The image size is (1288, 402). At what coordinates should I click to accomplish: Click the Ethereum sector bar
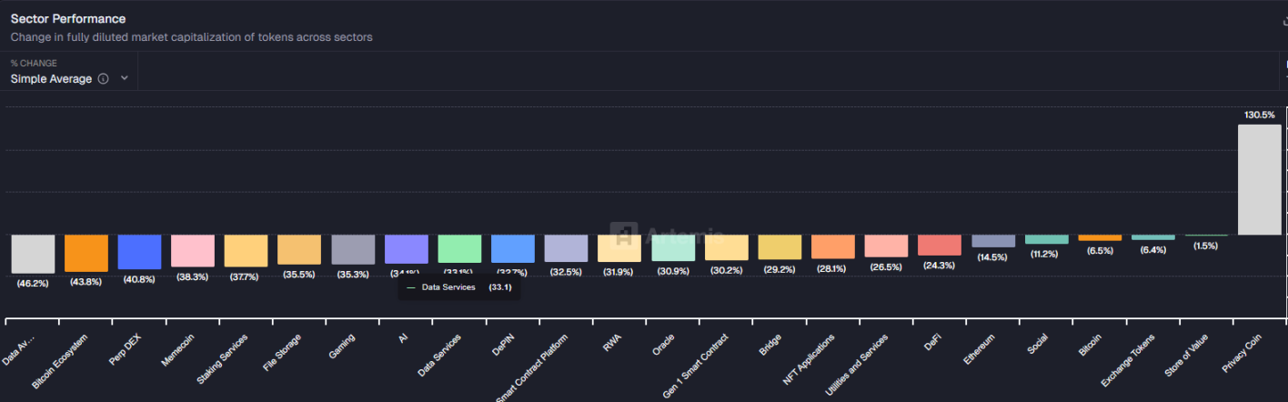pyautogui.click(x=993, y=241)
